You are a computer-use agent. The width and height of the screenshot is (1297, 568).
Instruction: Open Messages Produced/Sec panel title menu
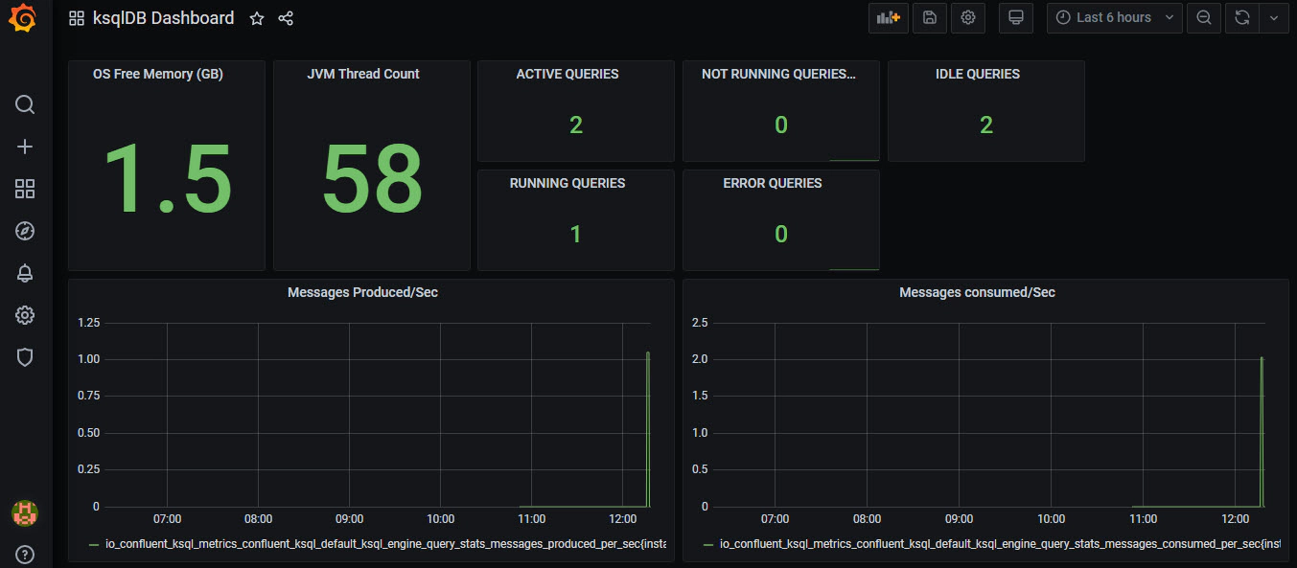pos(362,292)
